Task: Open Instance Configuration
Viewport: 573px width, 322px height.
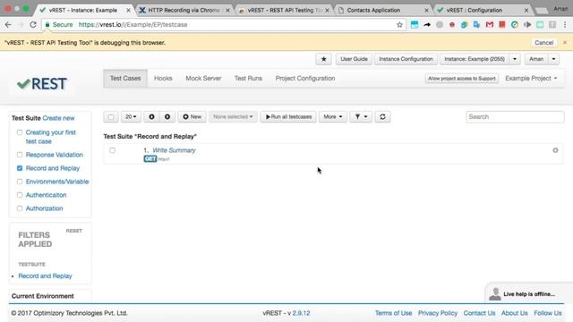Action: pyautogui.click(x=406, y=59)
